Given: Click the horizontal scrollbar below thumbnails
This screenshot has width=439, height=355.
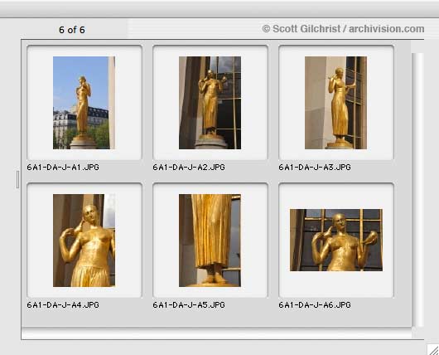Looking at the screenshot, I should click(x=217, y=333).
